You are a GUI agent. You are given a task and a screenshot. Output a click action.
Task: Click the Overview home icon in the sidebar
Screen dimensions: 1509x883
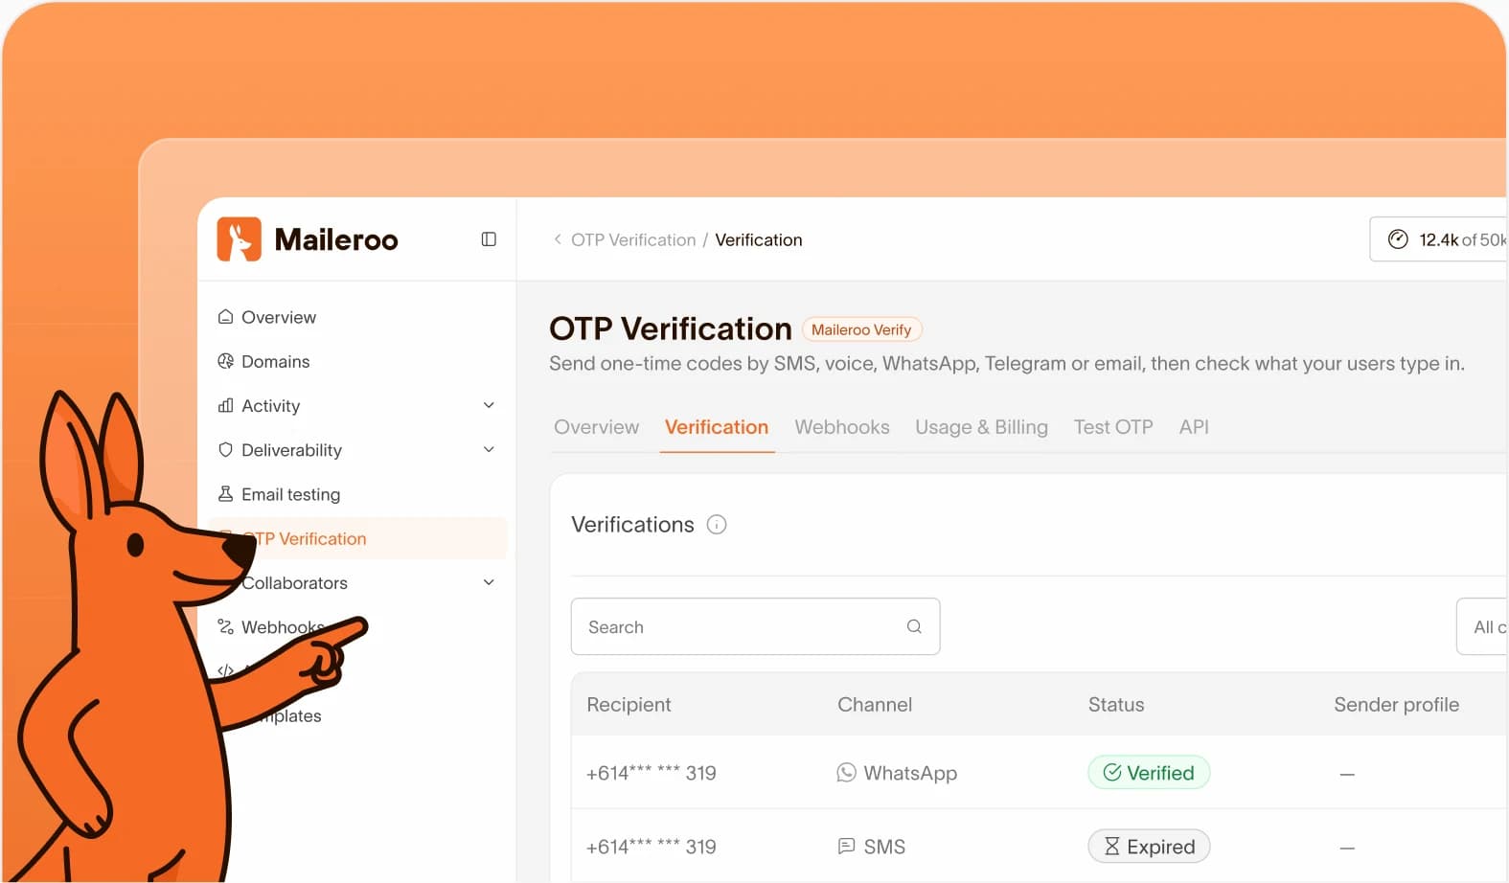tap(225, 317)
